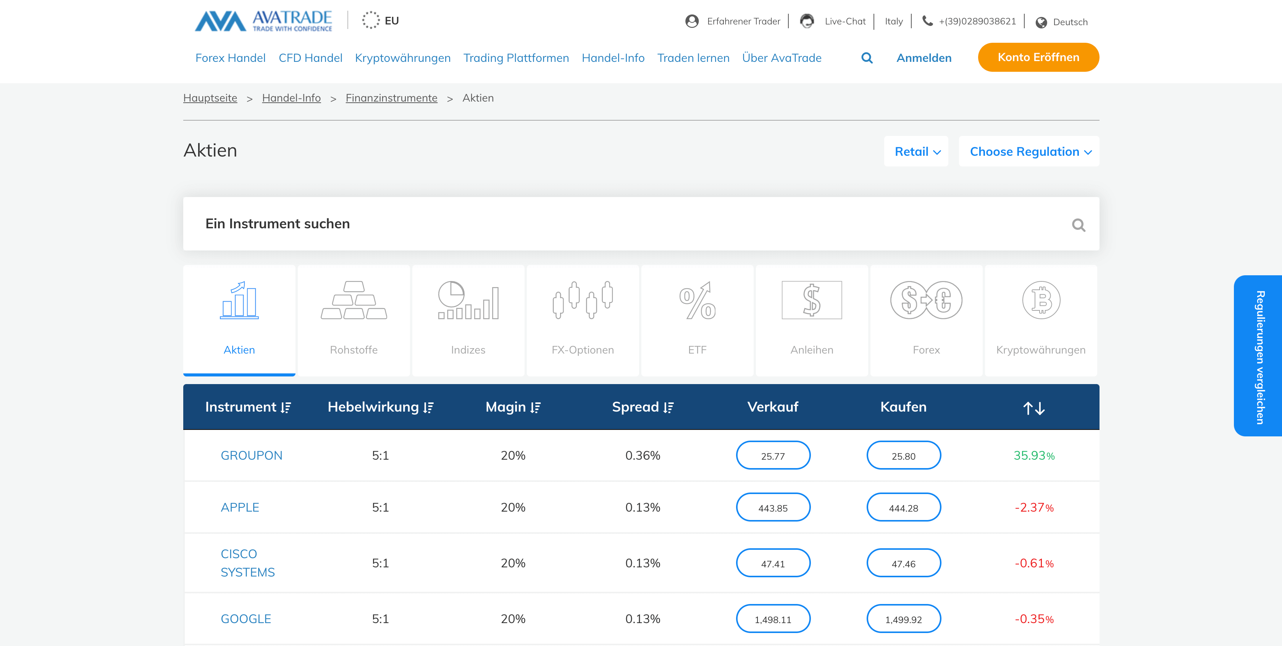Open the Italy country selector
The height and width of the screenshot is (646, 1282).
894,21
